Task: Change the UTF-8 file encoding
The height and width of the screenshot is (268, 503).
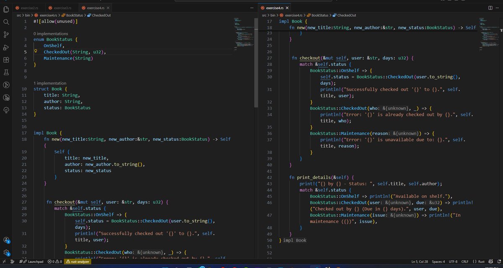Action: tap(453, 261)
